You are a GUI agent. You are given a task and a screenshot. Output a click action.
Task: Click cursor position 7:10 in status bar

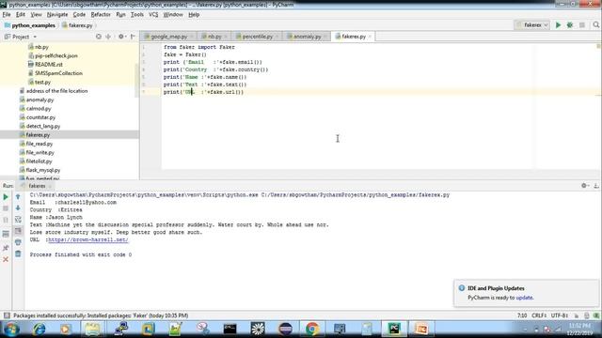(522, 315)
